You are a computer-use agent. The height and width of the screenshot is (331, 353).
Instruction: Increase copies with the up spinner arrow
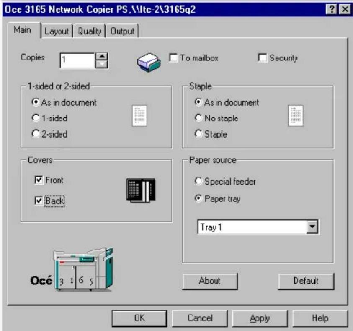[102, 56]
